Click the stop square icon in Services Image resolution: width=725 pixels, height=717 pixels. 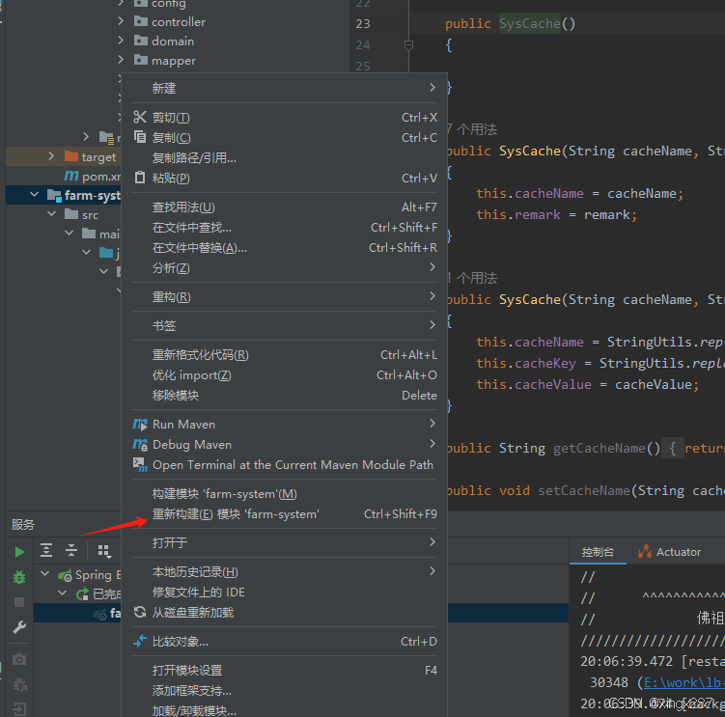[x=19, y=602]
